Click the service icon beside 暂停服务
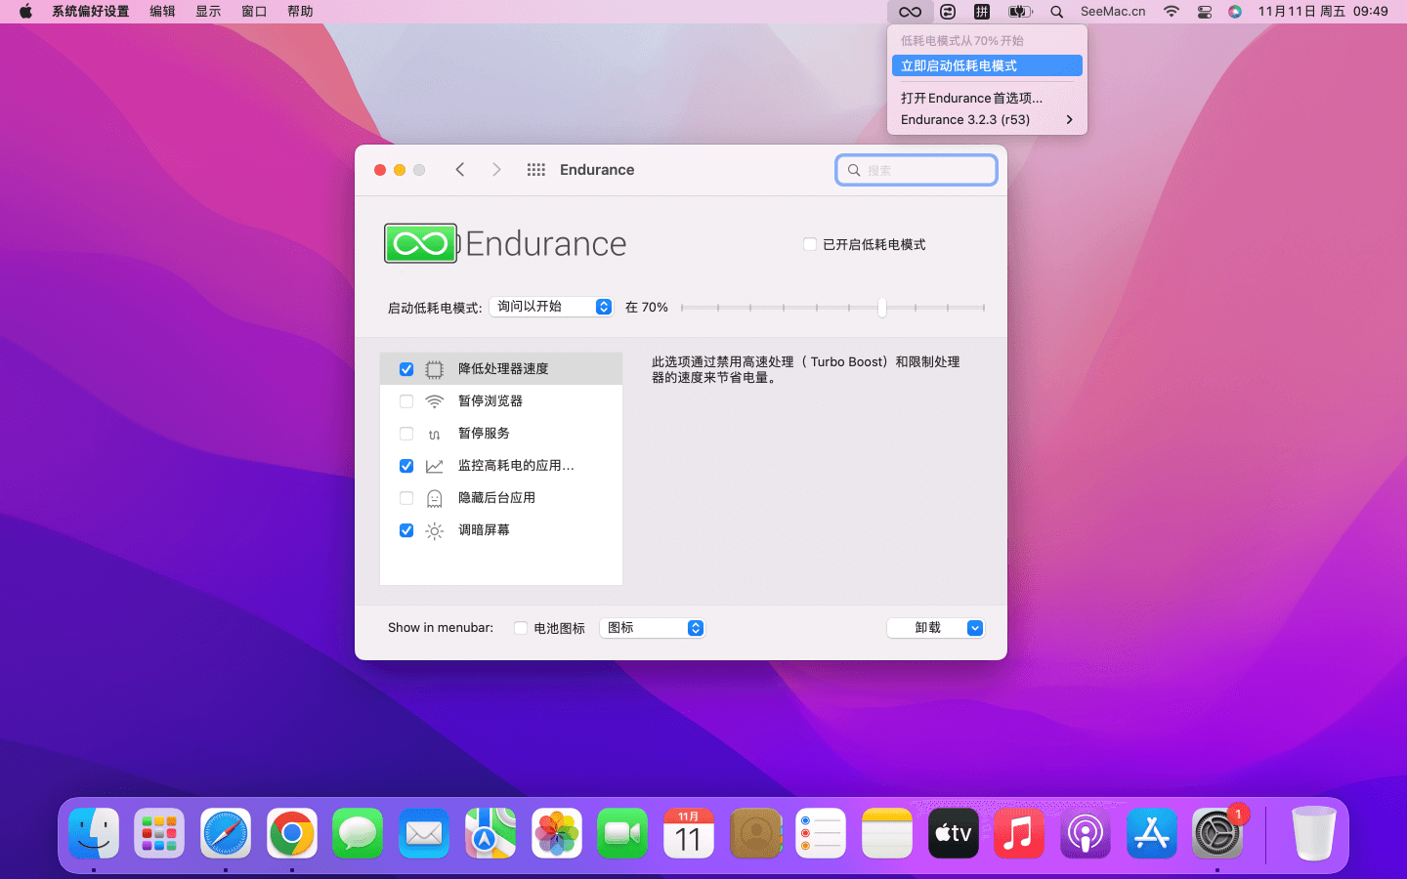 click(x=435, y=434)
